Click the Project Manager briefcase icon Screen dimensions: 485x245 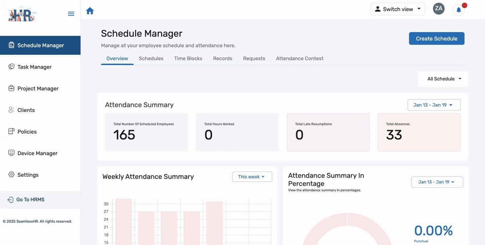pyautogui.click(x=12, y=88)
